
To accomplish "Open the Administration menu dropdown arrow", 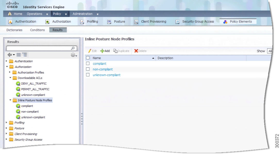I will point(98,14).
